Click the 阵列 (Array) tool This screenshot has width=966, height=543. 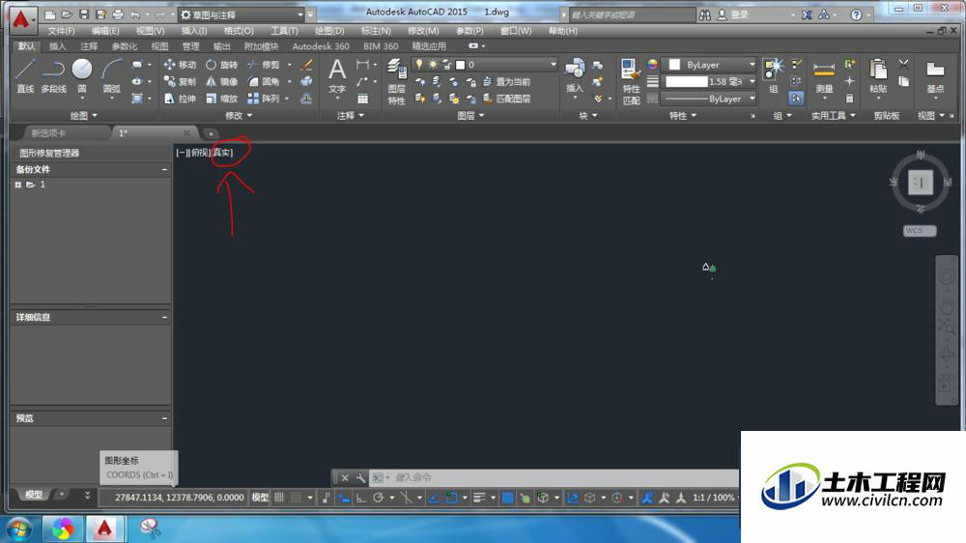click(264, 99)
